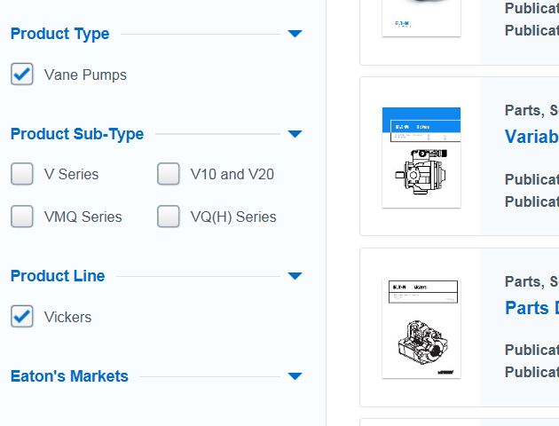Open the blue-header pump catalog thumbnail
The image size is (559, 426).
click(421, 157)
